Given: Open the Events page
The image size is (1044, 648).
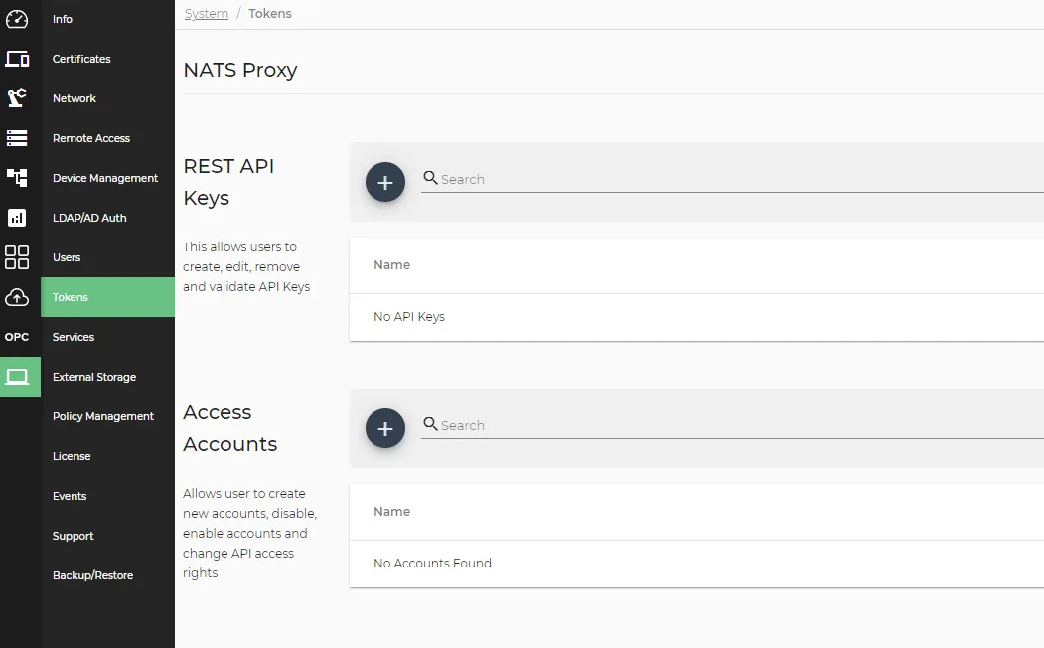Looking at the screenshot, I should [x=107, y=496].
